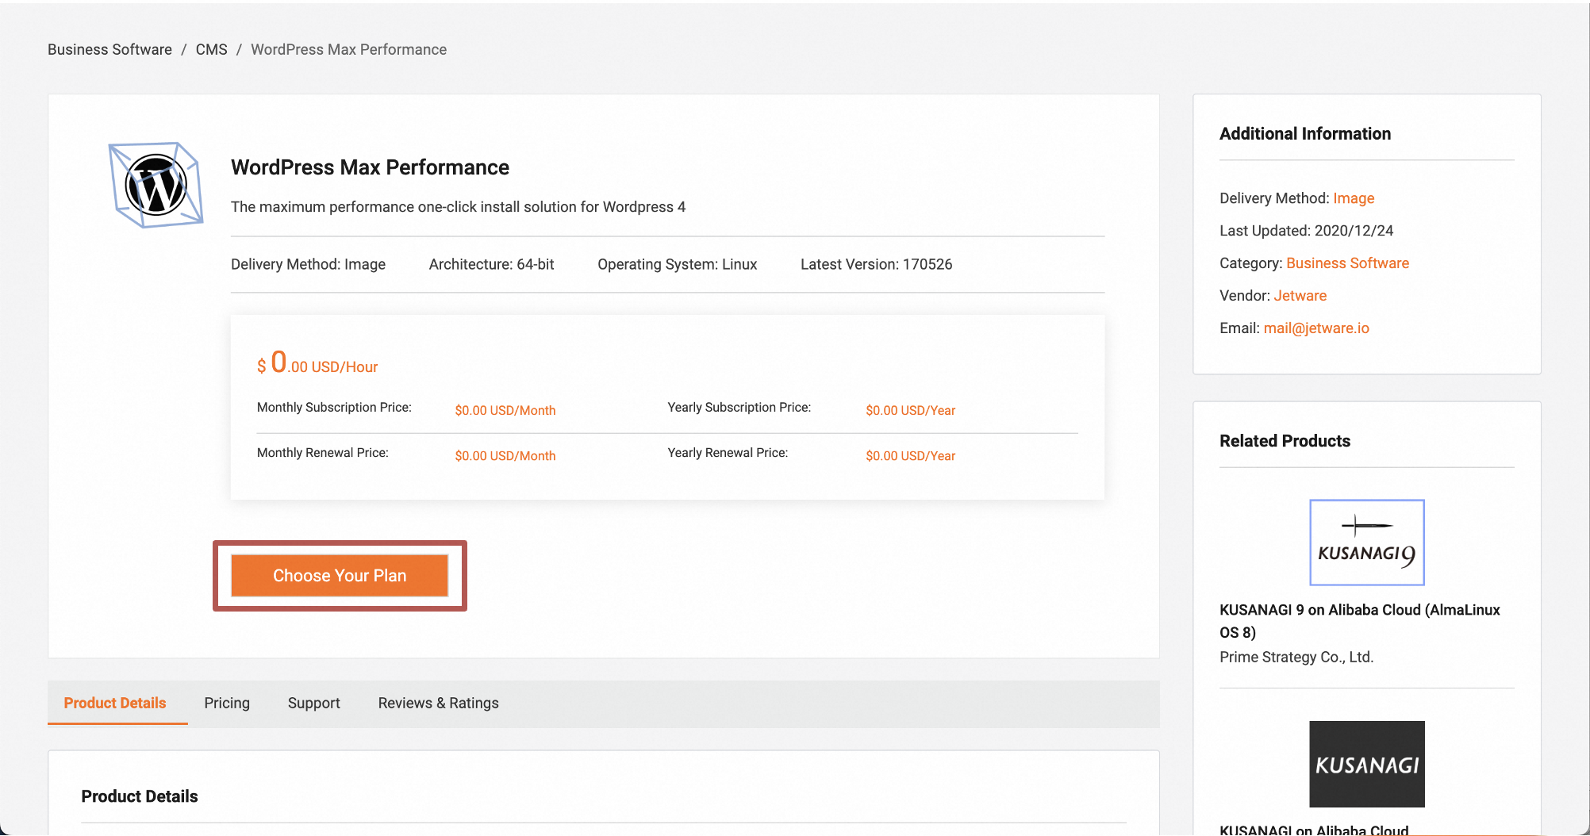Open the Business Software category link
Screen dimensions: 1590x836
1347,263
